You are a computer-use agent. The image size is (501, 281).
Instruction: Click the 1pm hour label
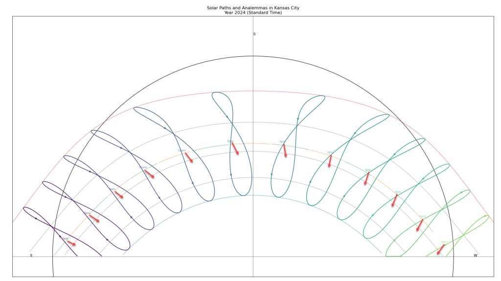click(x=282, y=142)
